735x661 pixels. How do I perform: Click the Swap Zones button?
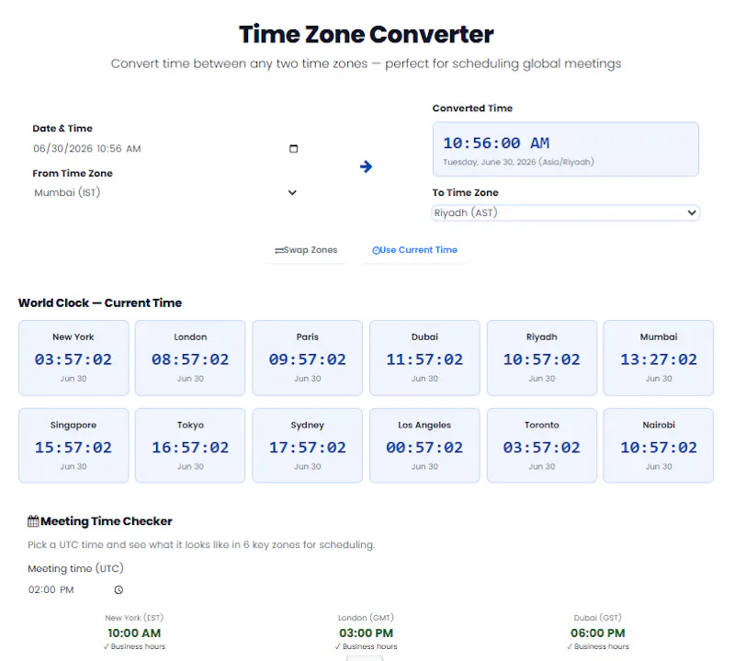(306, 250)
